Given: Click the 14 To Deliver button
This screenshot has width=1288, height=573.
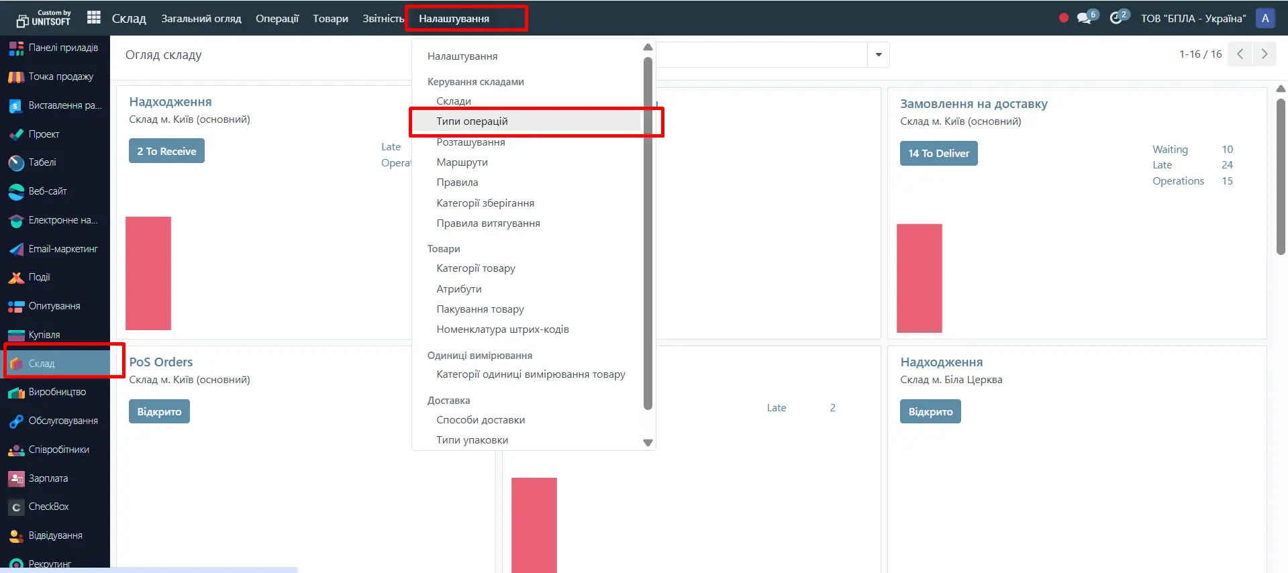Looking at the screenshot, I should tap(938, 154).
